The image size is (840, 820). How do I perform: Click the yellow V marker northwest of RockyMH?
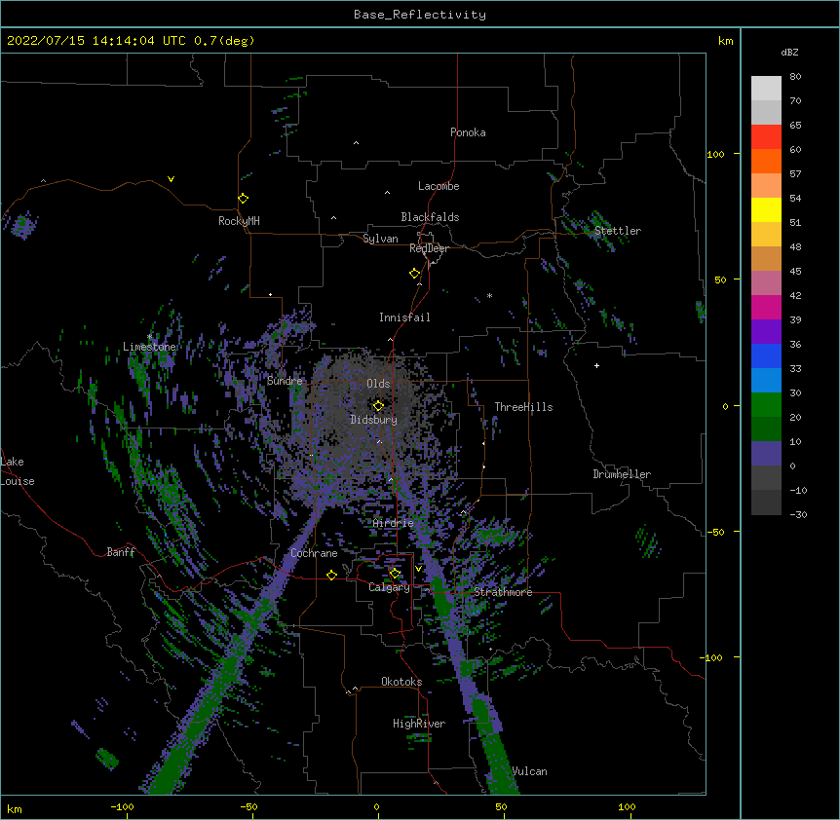(x=171, y=179)
